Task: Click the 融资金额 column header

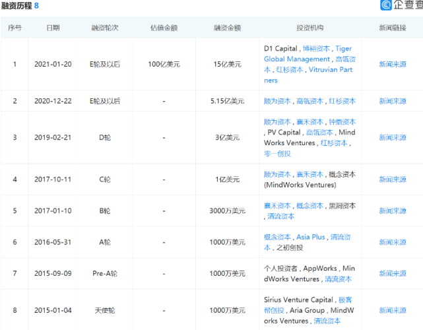Action: pos(228,28)
